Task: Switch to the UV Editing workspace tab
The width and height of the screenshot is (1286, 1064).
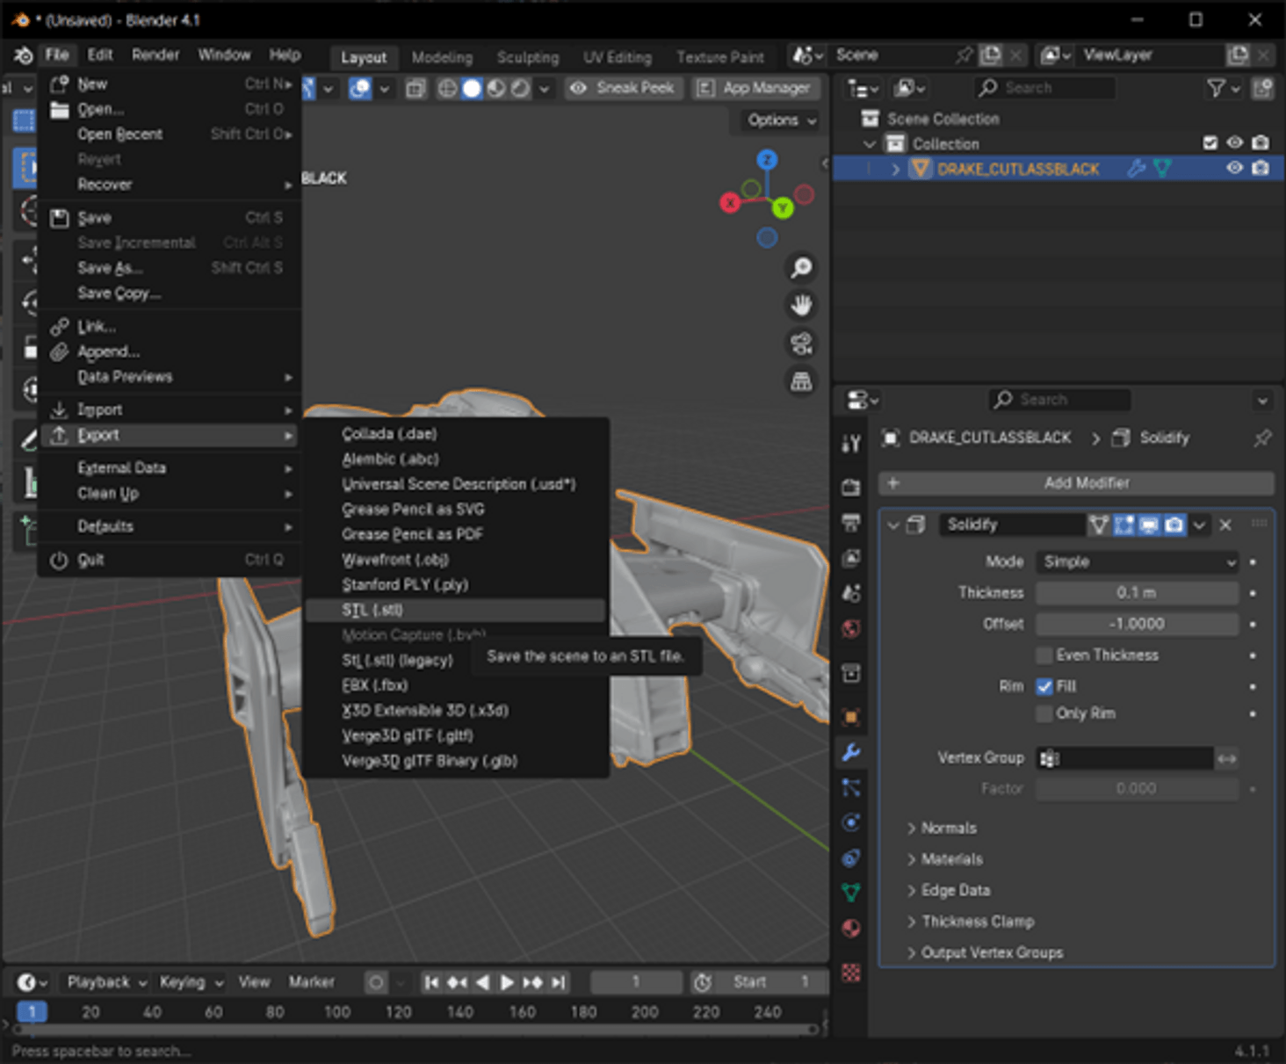Action: [617, 56]
